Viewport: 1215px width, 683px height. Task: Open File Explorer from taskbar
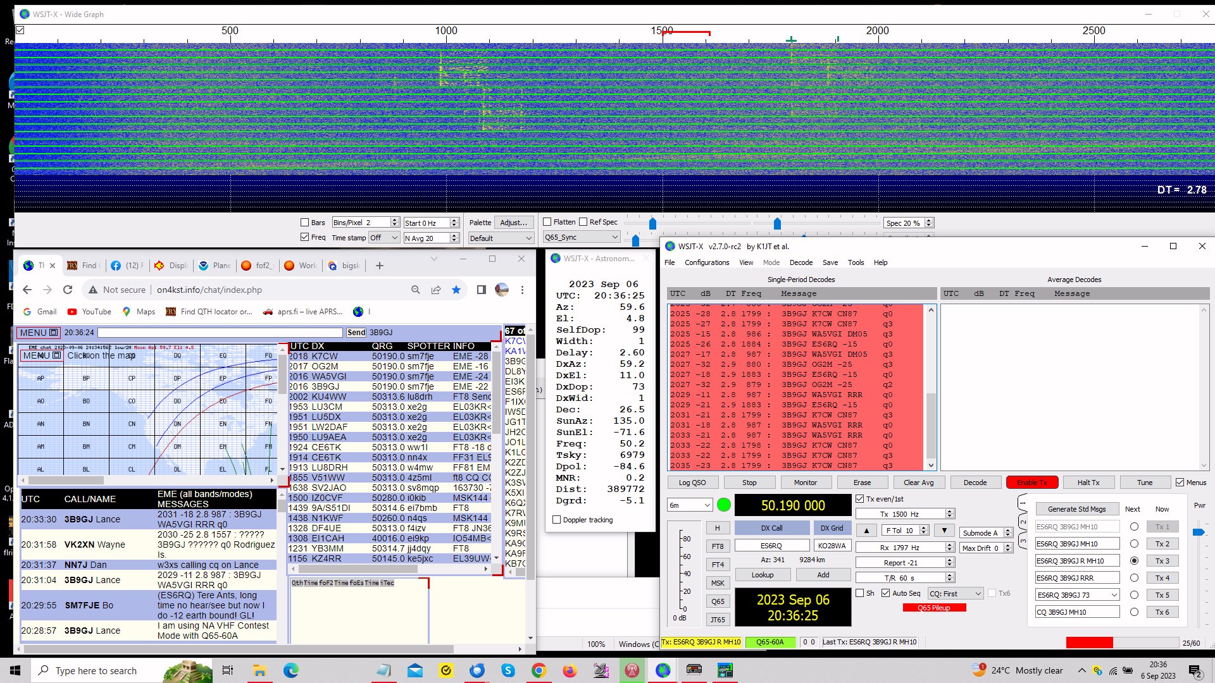click(259, 670)
